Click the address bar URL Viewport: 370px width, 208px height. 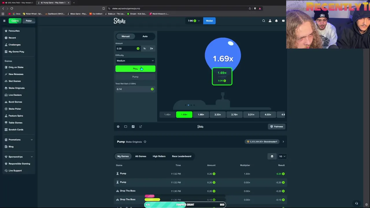(126, 8)
